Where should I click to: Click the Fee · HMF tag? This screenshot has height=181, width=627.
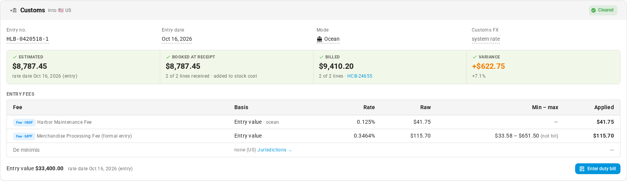coord(24,123)
